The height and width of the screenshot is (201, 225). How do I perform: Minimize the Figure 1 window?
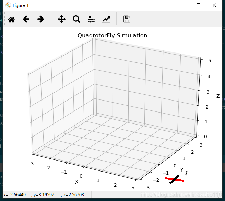click(183, 5)
